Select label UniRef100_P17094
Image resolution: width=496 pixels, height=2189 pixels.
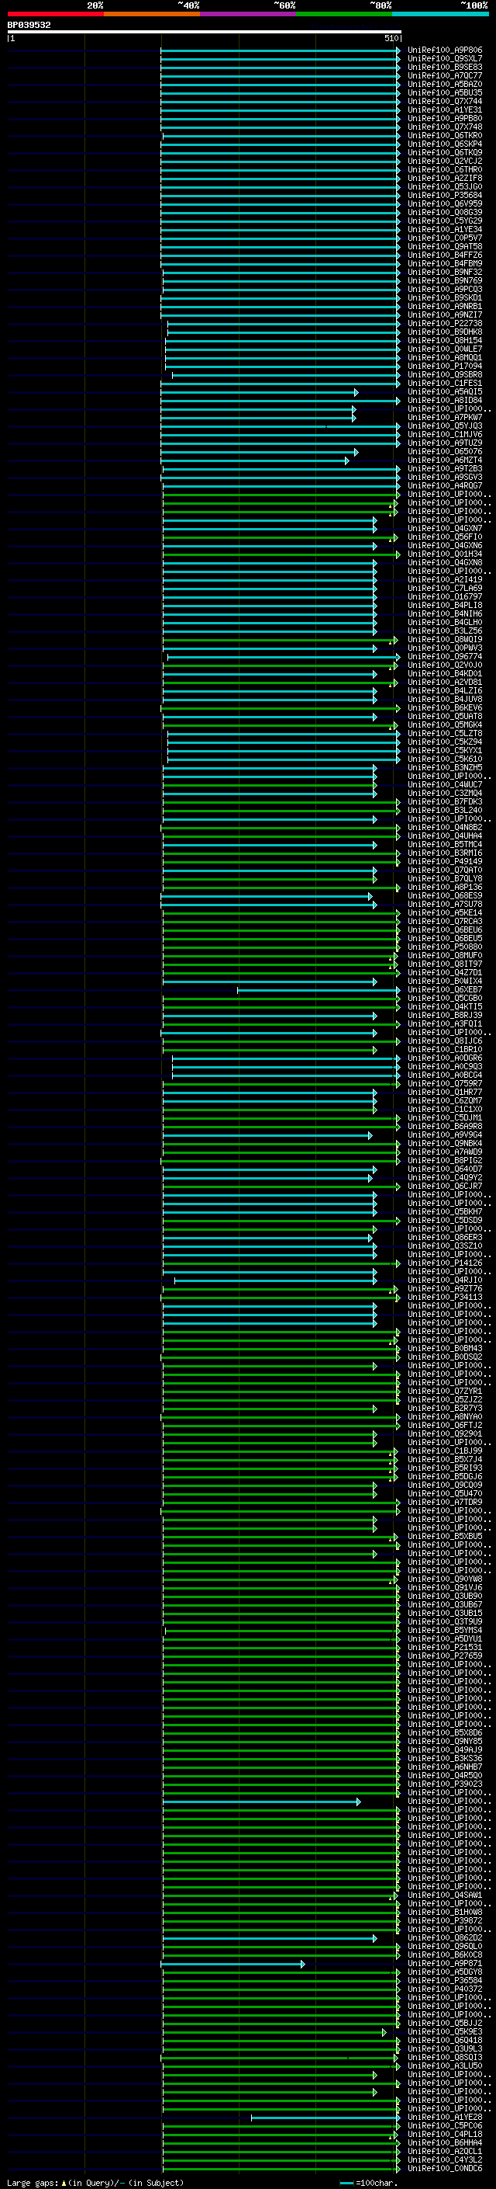[445, 367]
